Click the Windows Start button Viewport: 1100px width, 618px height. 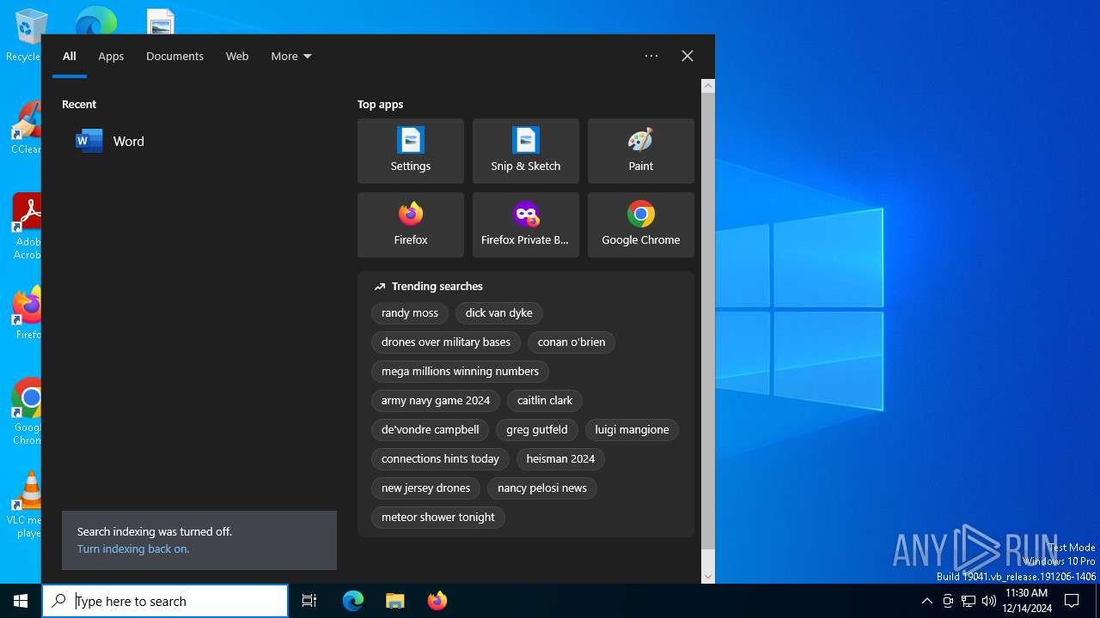click(21, 601)
